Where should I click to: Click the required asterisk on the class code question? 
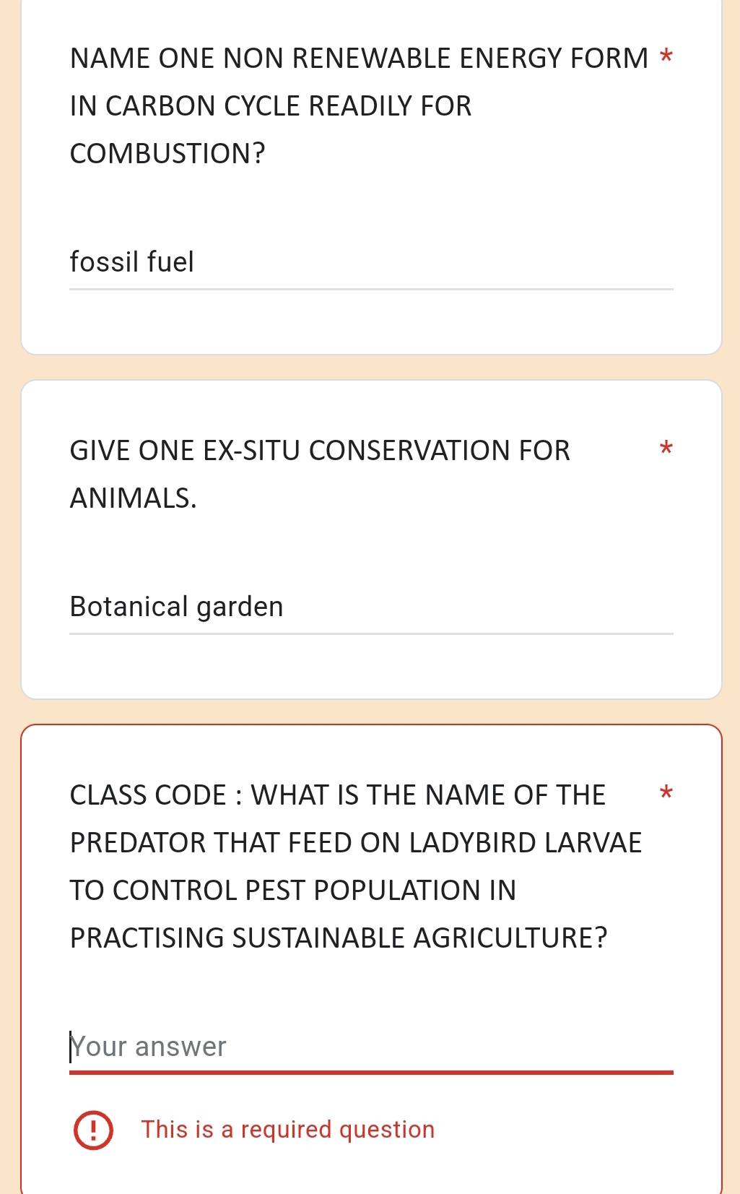(x=666, y=794)
